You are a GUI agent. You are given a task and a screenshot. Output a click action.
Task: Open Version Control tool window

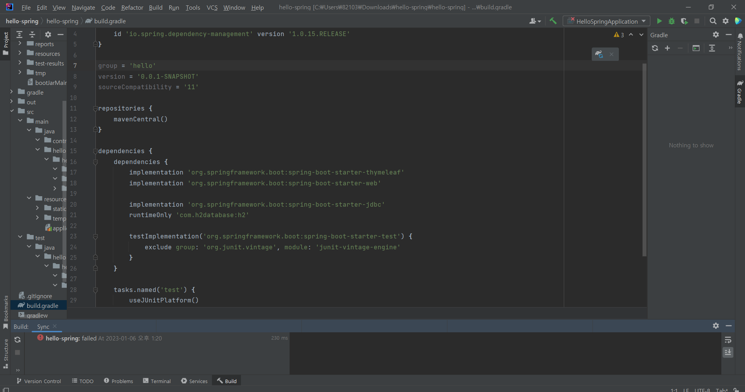pyautogui.click(x=38, y=381)
